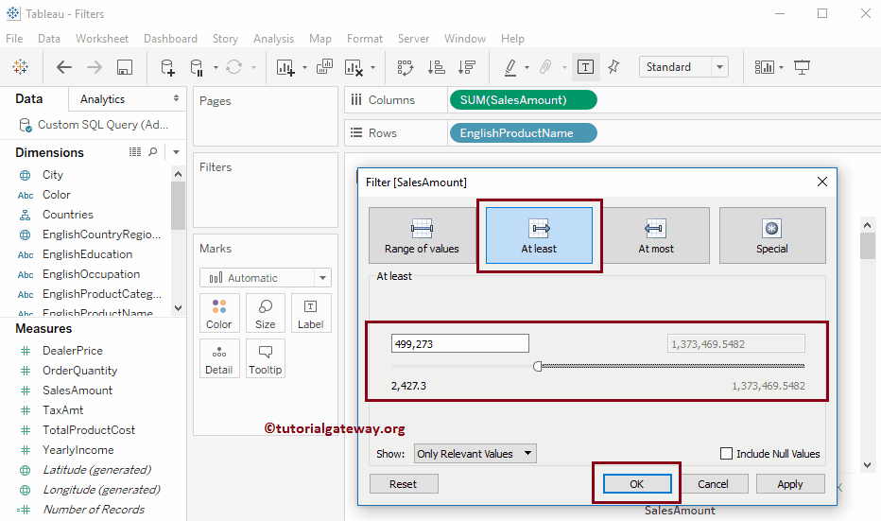This screenshot has height=521, width=881.
Task: Enable Include Null Values checkbox
Action: tap(727, 454)
